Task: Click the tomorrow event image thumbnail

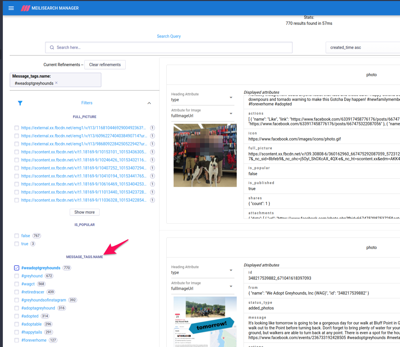Action: pos(205,321)
